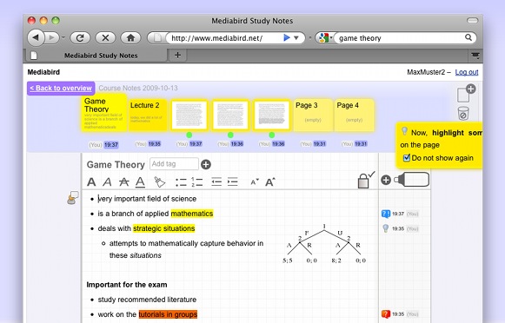Click the highlighted strategic situations text
This screenshot has width=505, height=323.
[x=164, y=228]
